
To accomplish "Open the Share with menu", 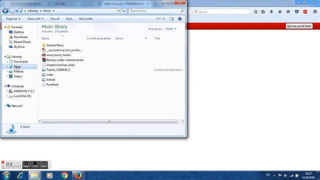I will tap(35, 19).
